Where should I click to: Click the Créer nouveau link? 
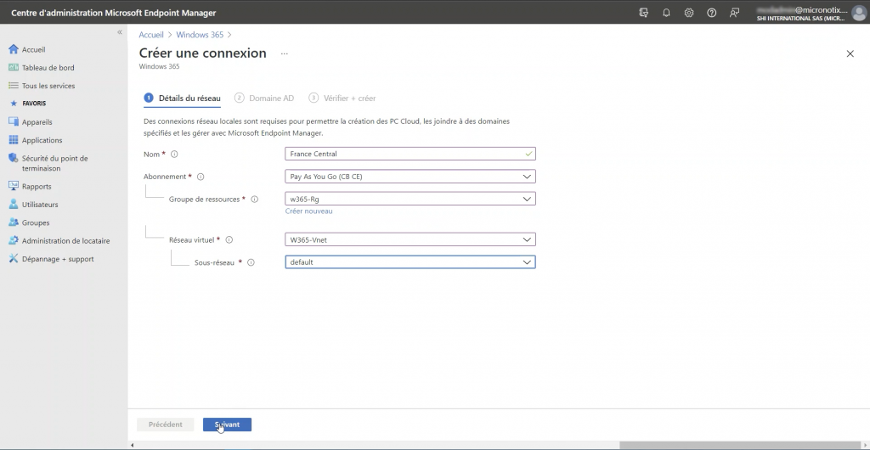pos(308,211)
